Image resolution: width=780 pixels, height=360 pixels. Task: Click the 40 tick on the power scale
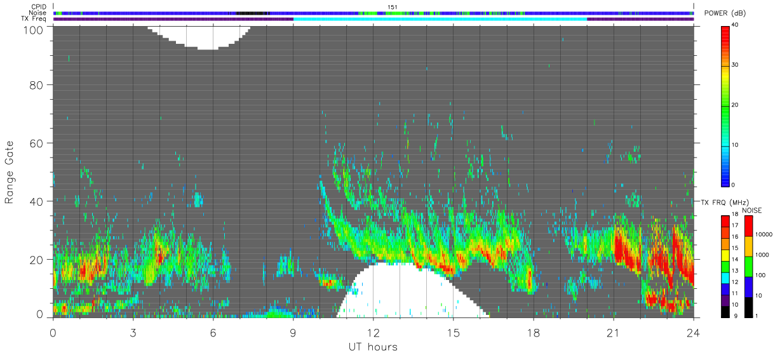(736, 25)
